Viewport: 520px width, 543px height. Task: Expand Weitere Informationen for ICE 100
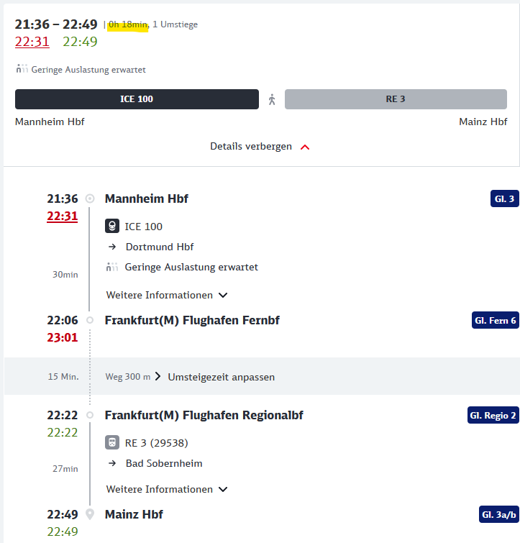(167, 295)
